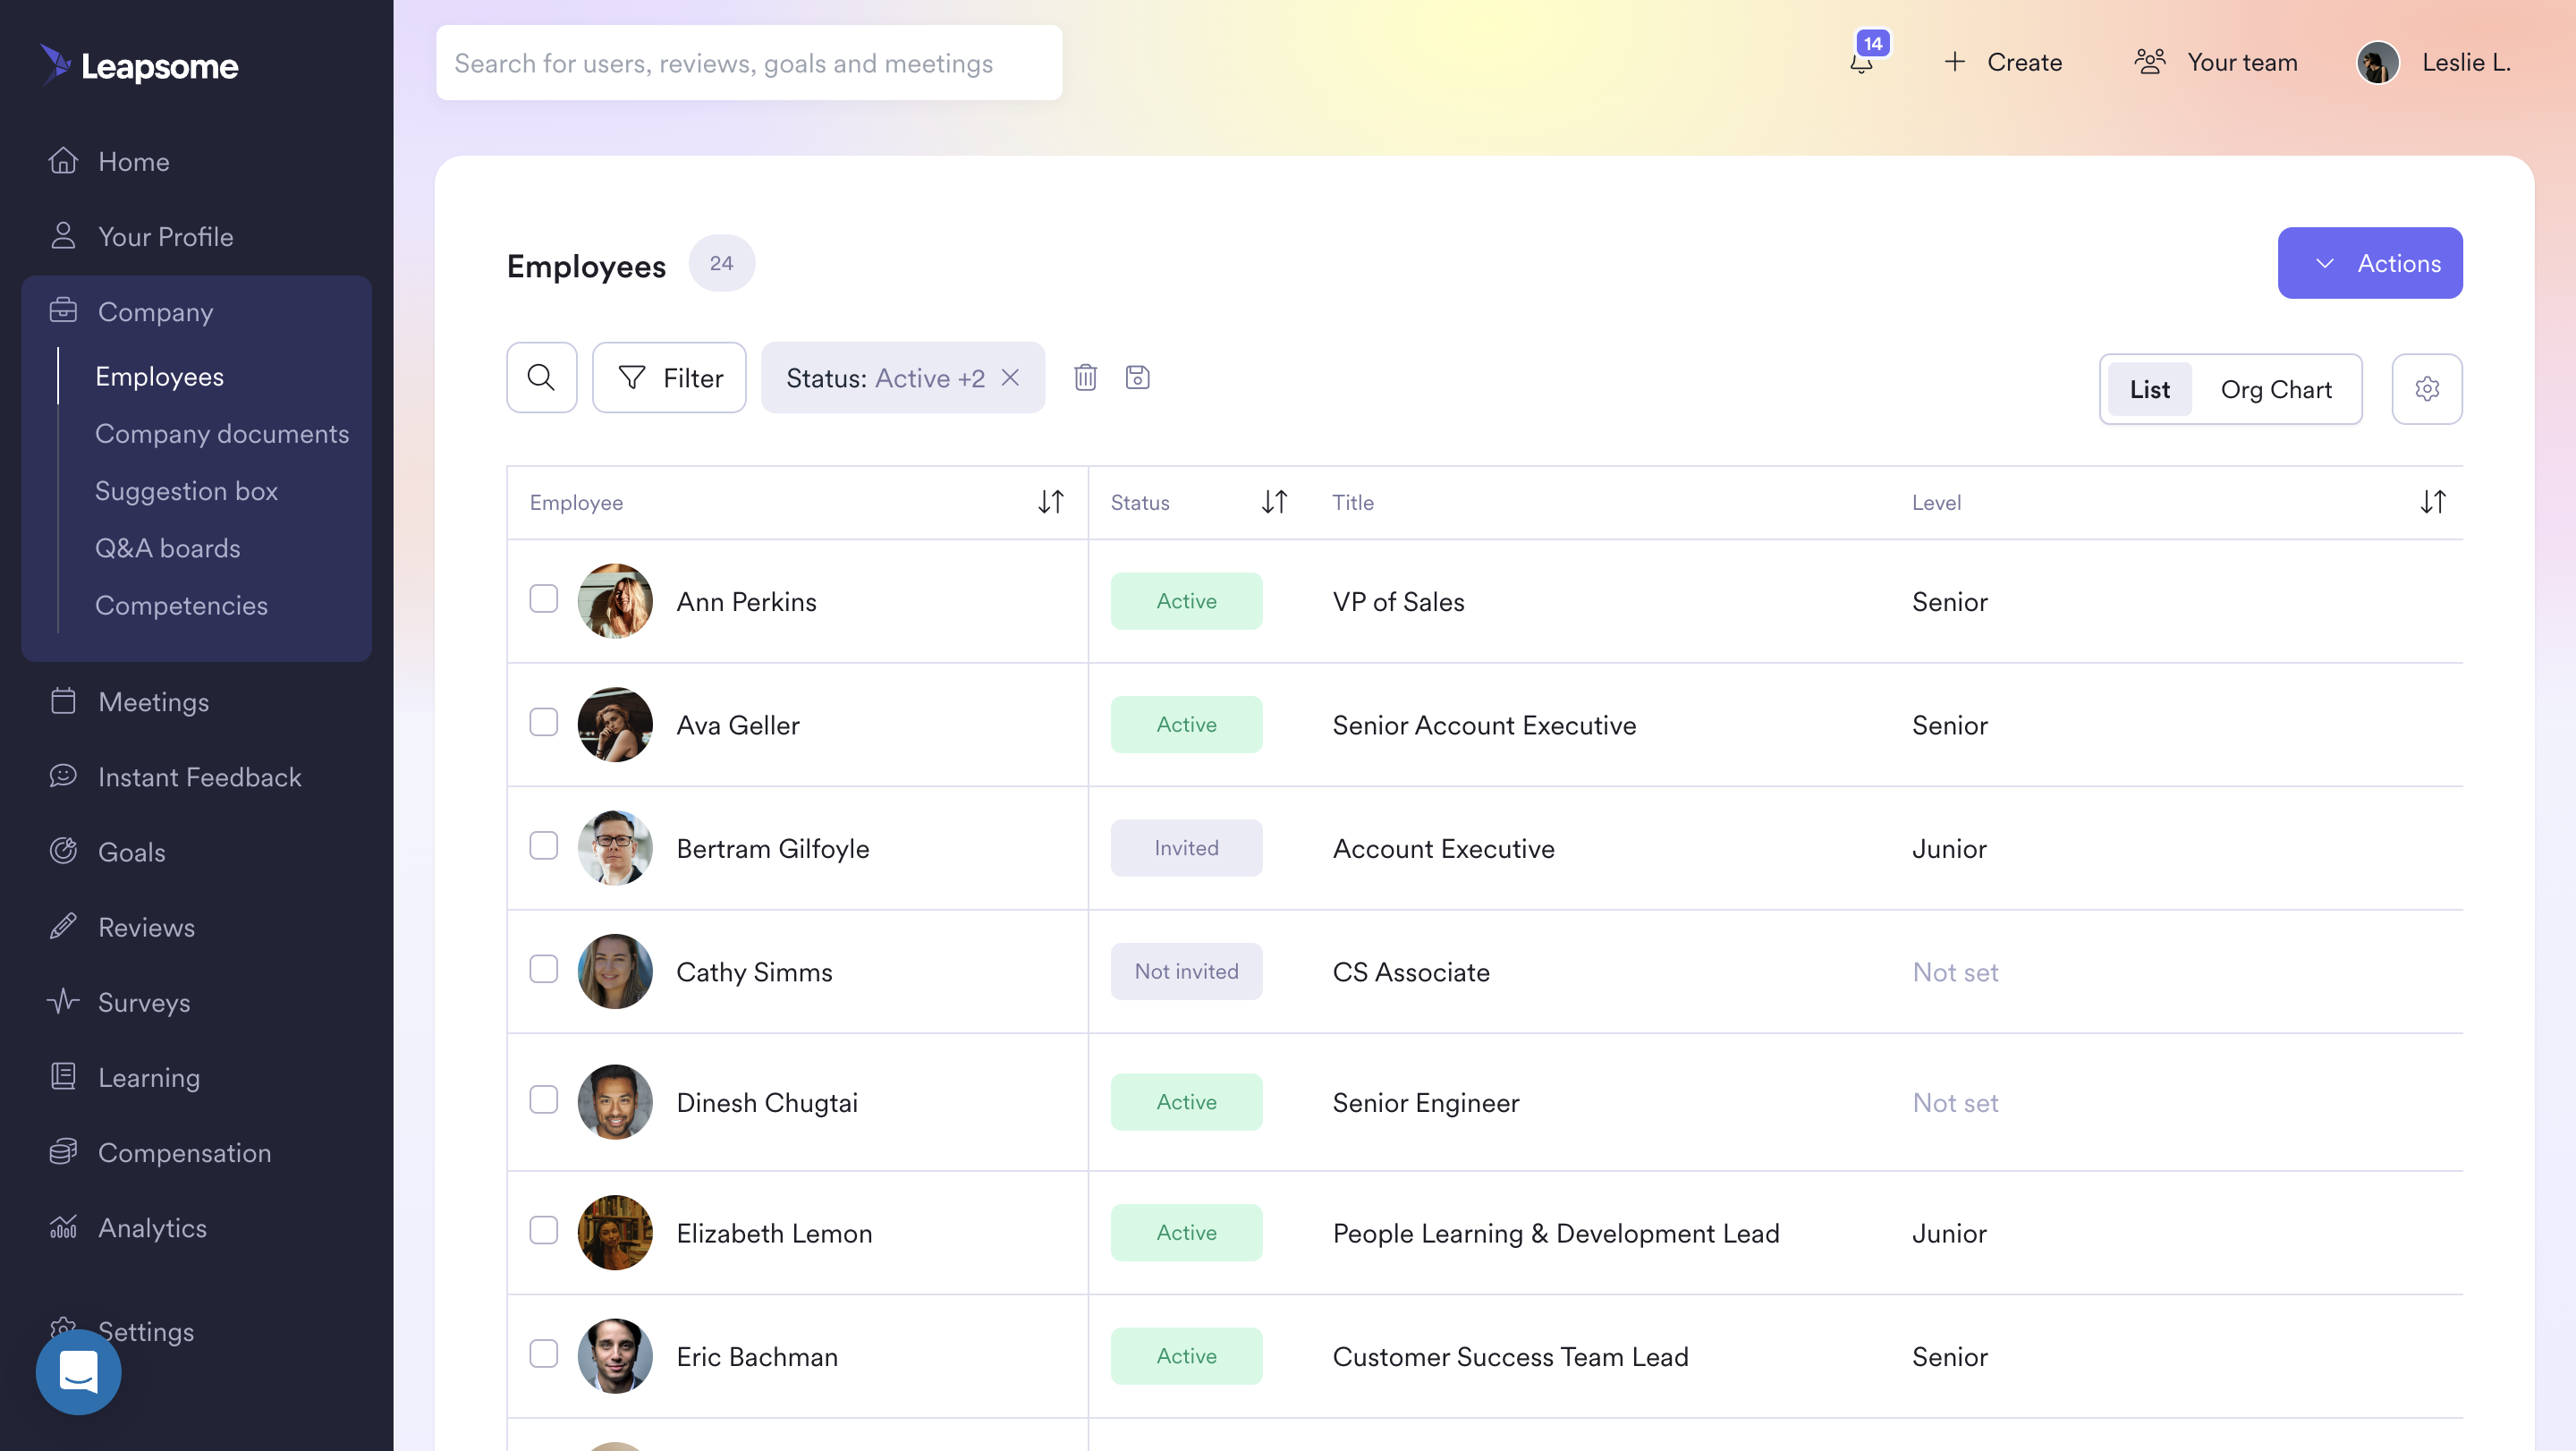Sort by Status column arrows
The width and height of the screenshot is (2576, 1451).
(1273, 502)
